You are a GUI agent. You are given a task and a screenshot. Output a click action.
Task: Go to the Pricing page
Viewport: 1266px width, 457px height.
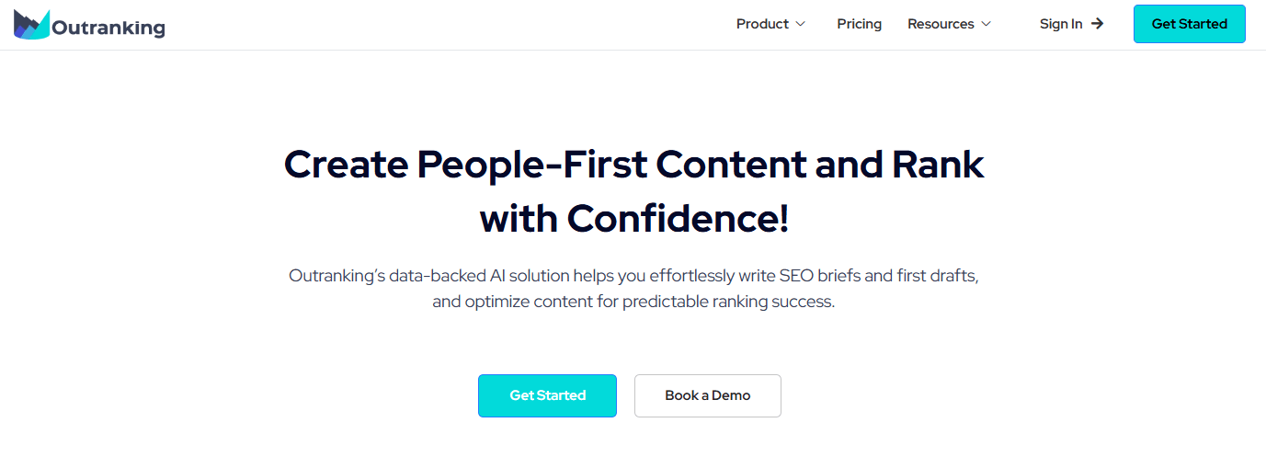pos(859,24)
